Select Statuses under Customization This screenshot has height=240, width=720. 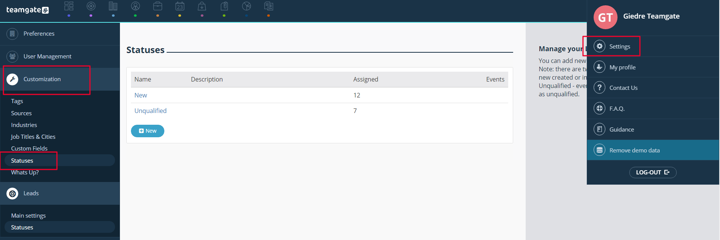(60, 160)
